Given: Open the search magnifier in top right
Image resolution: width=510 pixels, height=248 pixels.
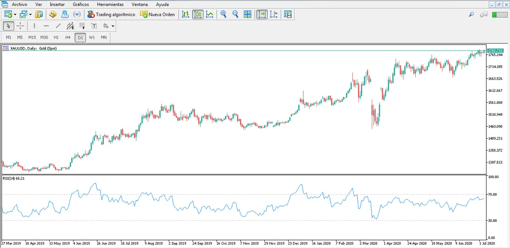Looking at the screenshot, I should [471, 14].
